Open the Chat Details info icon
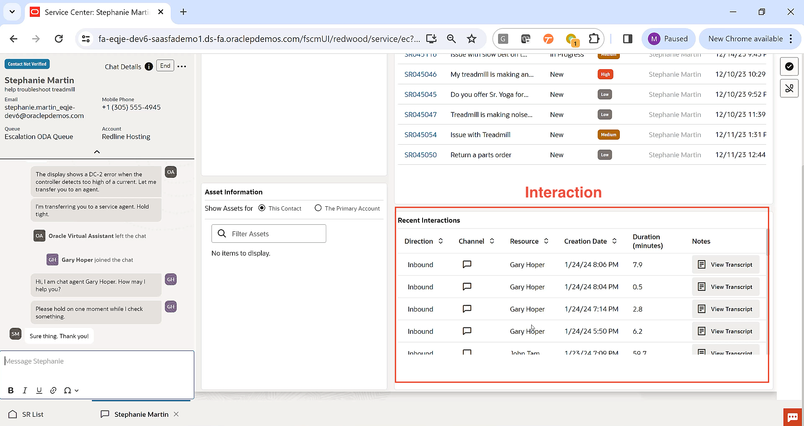Viewport: 804px width, 426px height. pyautogui.click(x=149, y=66)
